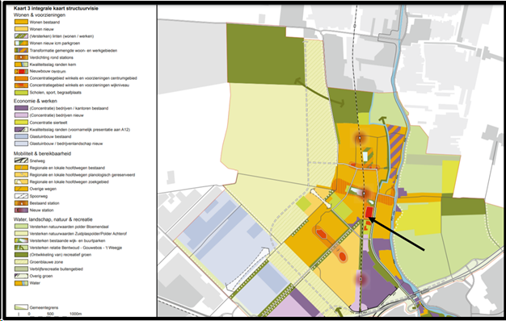Click the 'Water, landschap, natuur & recreatie' heading
Viewport: 506px width, 321px height.
(53, 219)
